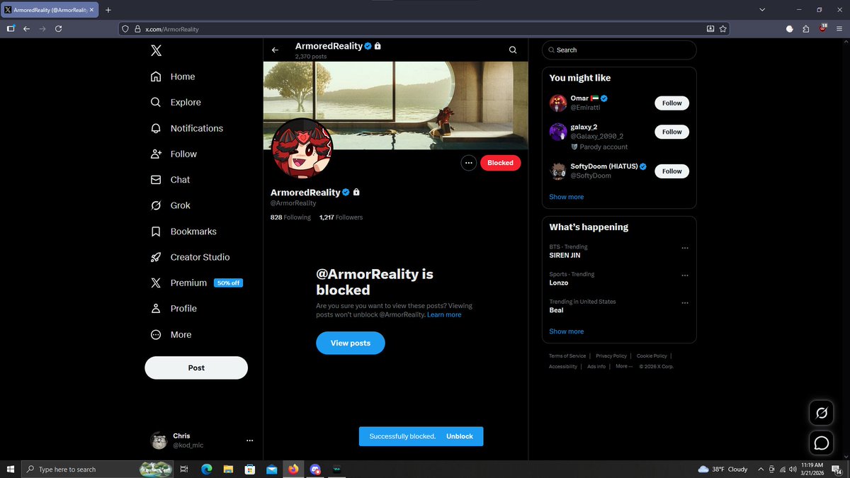Open the profile banner image

pos(395,106)
